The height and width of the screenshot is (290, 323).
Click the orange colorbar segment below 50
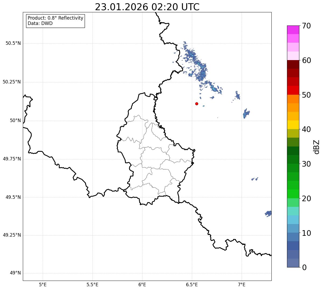(x=293, y=99)
